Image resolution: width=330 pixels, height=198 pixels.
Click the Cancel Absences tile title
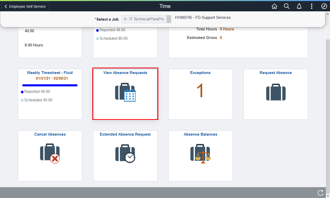[x=50, y=134]
